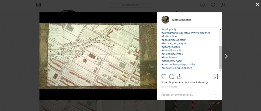Viewport: 261px width, 111px height.
Task: Open the background red-white striped poles thumbnail
Action: point(194,106)
